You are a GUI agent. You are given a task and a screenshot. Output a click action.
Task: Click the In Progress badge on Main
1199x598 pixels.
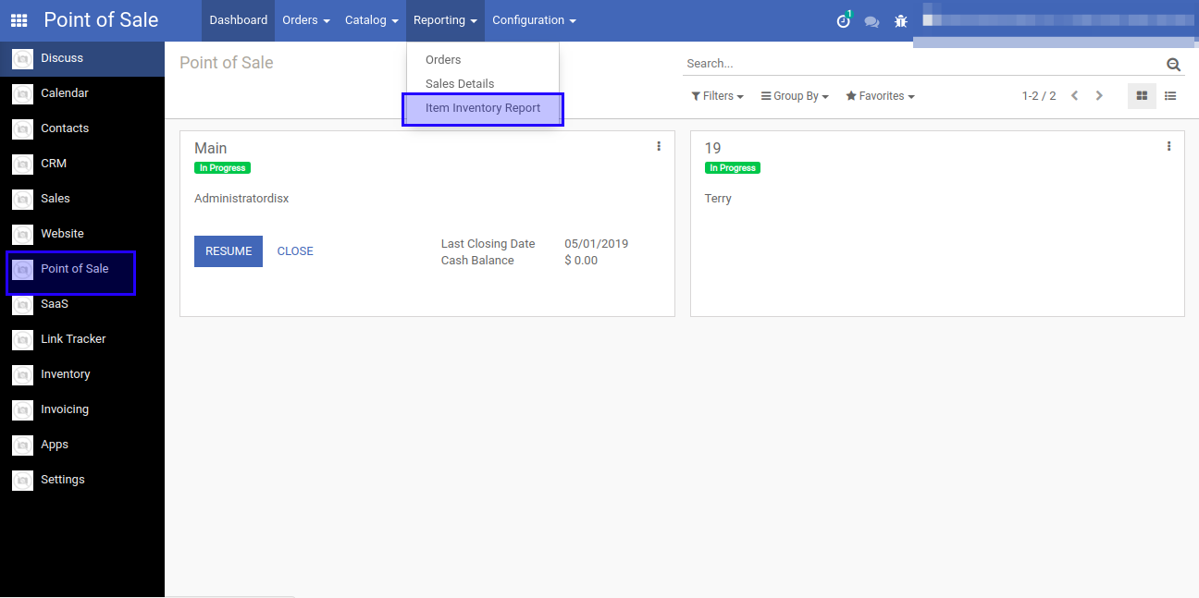[222, 168]
